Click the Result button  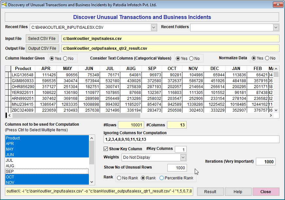coord(210,192)
